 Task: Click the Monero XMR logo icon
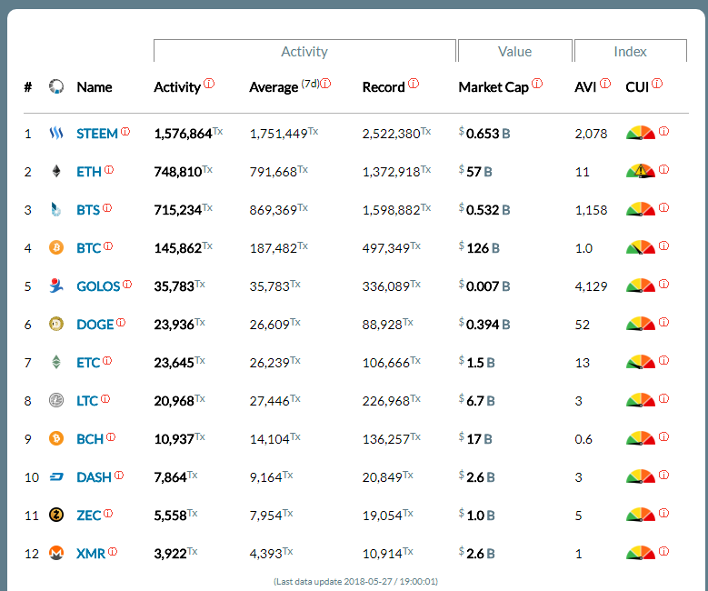(x=56, y=553)
